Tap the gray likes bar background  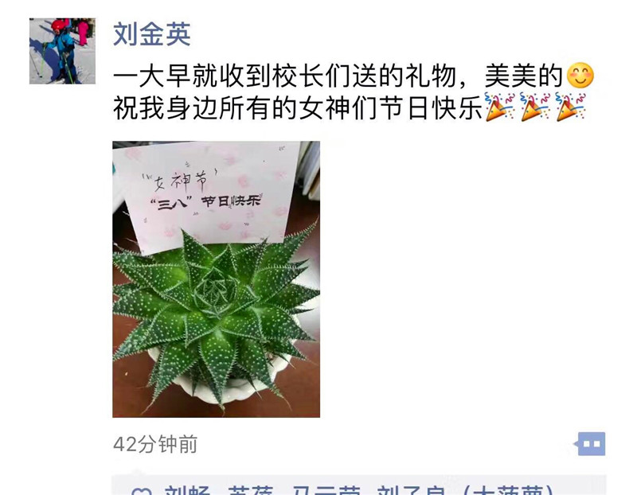[x=359, y=485]
